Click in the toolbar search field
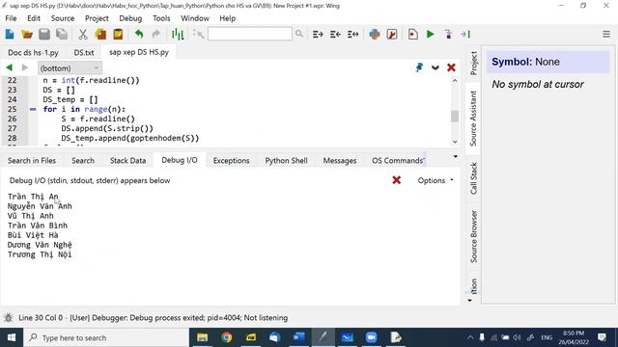 [250, 34]
